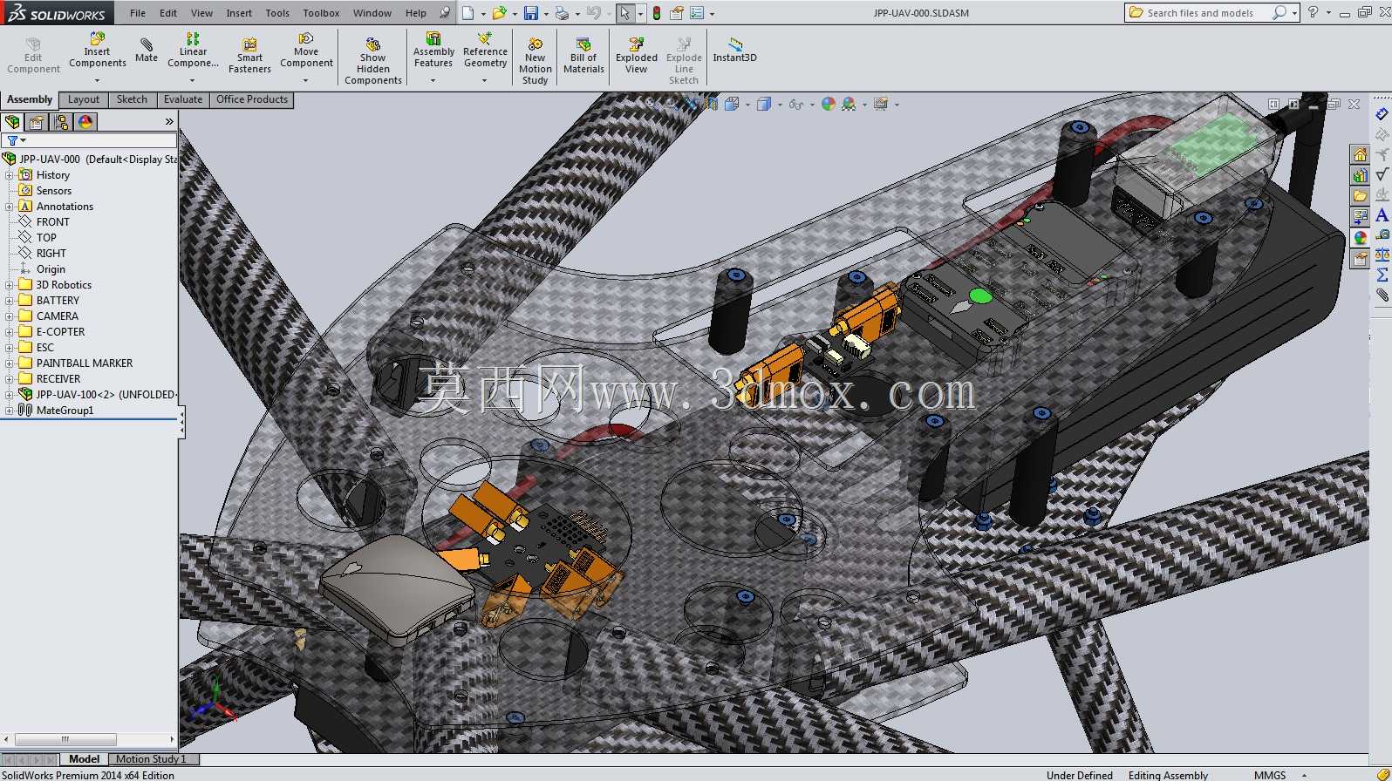Switch to the PropertyManager tab icon
Image resolution: width=1392 pixels, height=781 pixels.
37,122
